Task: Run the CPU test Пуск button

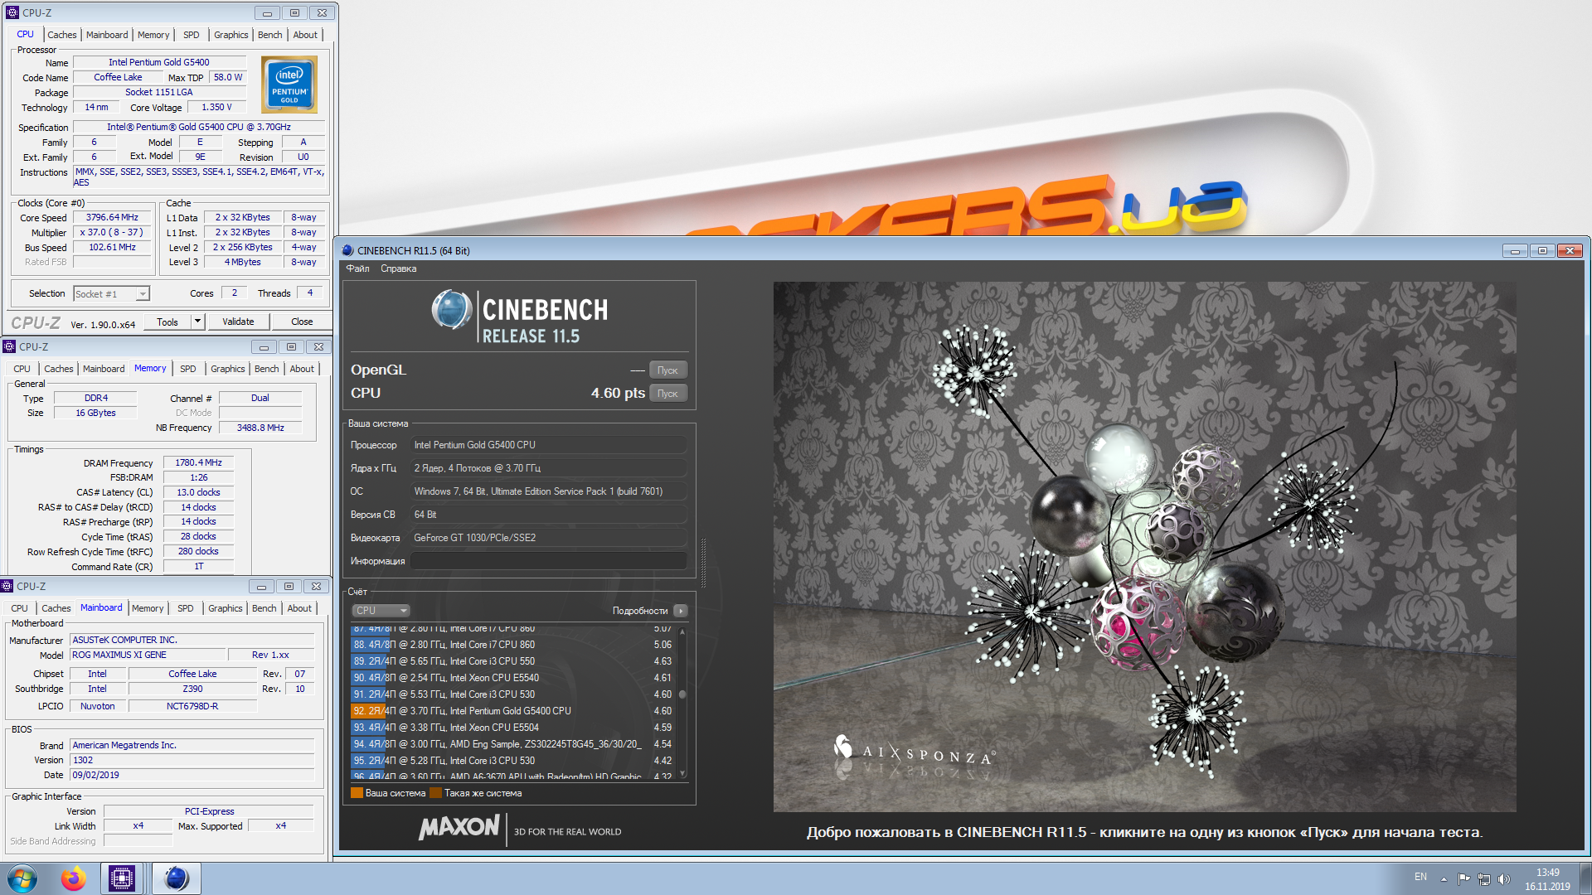Action: point(667,394)
